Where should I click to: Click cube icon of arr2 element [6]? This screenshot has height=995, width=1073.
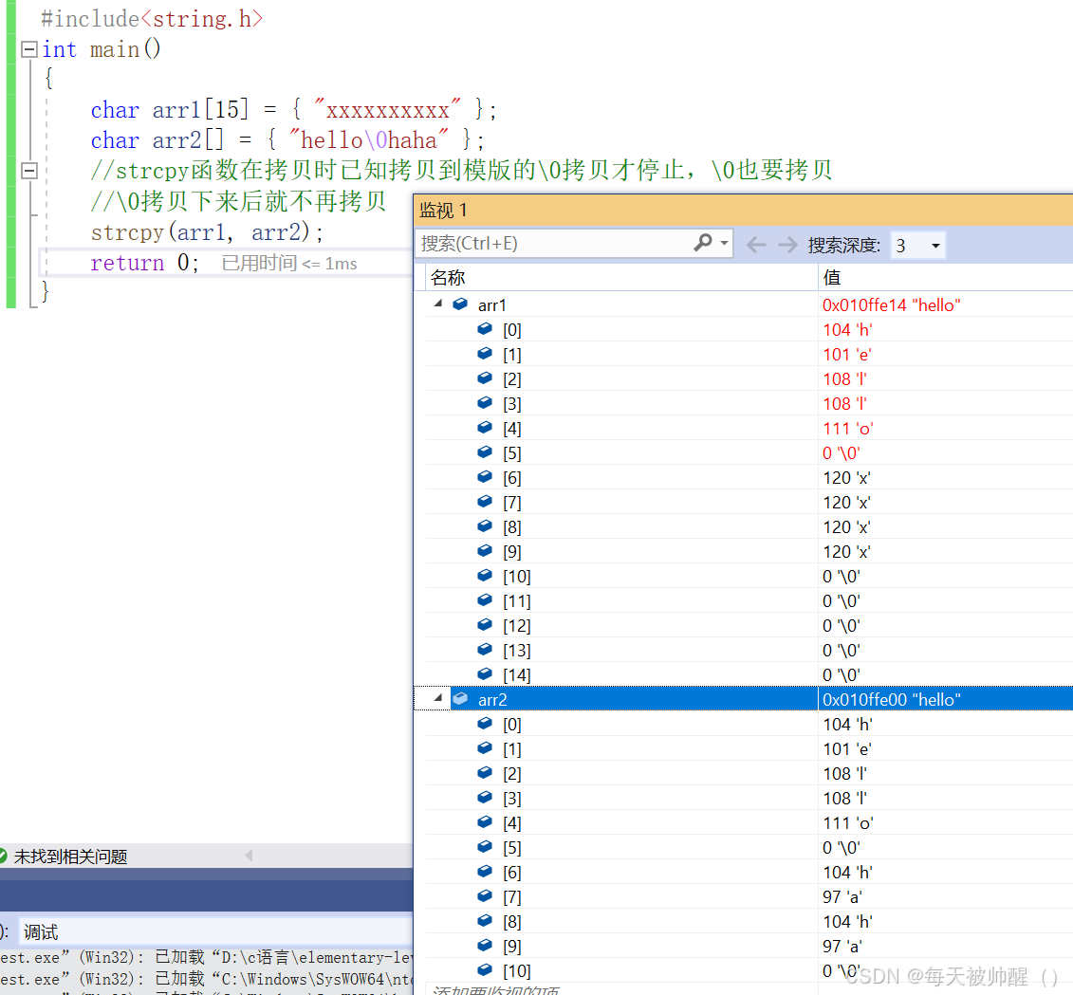click(485, 871)
